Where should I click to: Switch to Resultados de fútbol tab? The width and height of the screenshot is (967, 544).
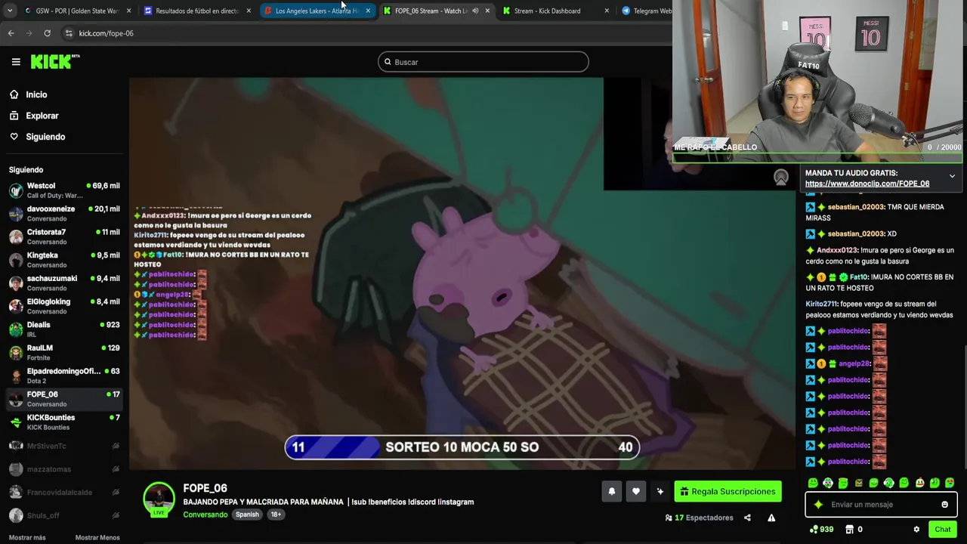pos(196,11)
